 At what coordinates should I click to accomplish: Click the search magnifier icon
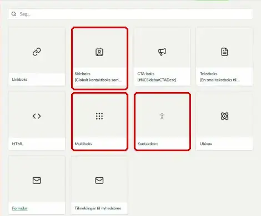coord(14,14)
